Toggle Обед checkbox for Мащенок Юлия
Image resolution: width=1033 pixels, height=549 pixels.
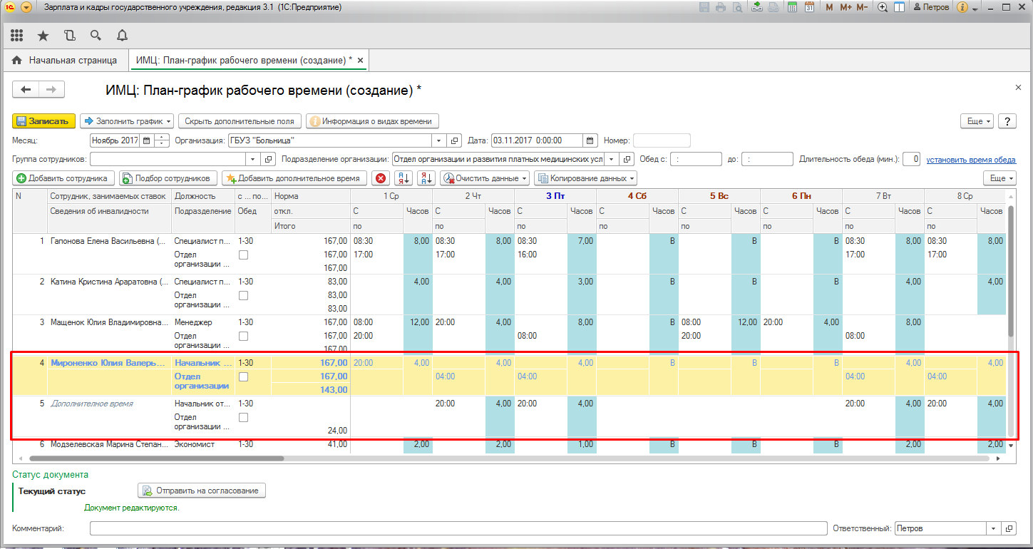(243, 336)
